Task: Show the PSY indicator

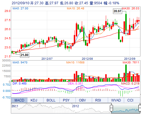Action: (x=66, y=100)
